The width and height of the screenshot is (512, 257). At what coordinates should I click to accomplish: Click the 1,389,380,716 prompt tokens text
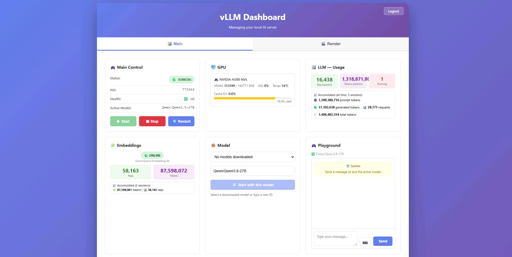339,100
